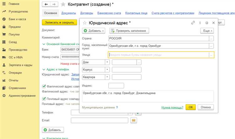Click the Нужна помощь? link
The height and width of the screenshot is (139, 235).
click(x=172, y=107)
